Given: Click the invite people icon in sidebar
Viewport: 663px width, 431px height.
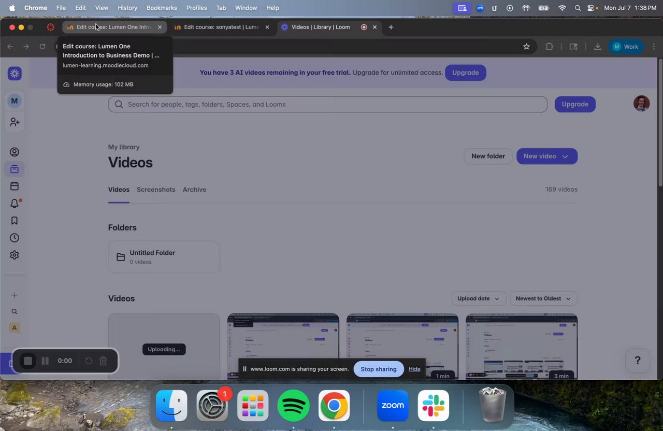Looking at the screenshot, I should [15, 122].
